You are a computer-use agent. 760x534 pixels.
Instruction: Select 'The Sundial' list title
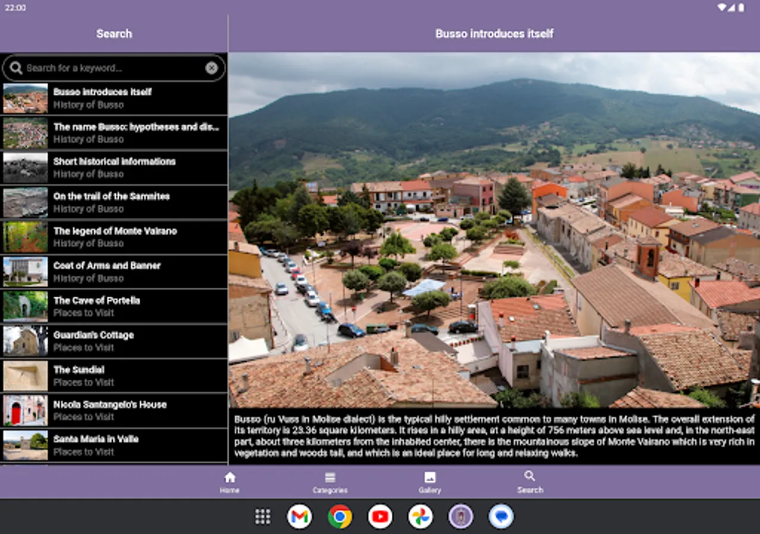pos(79,370)
